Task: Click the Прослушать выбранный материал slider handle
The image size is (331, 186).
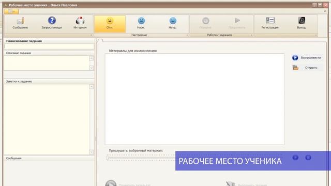Action: (x=108, y=158)
